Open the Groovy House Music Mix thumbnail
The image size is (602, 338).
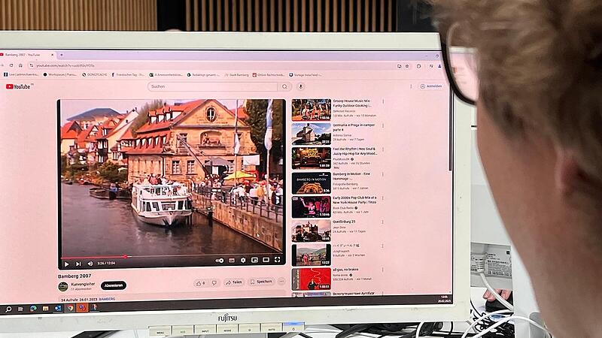click(x=312, y=110)
